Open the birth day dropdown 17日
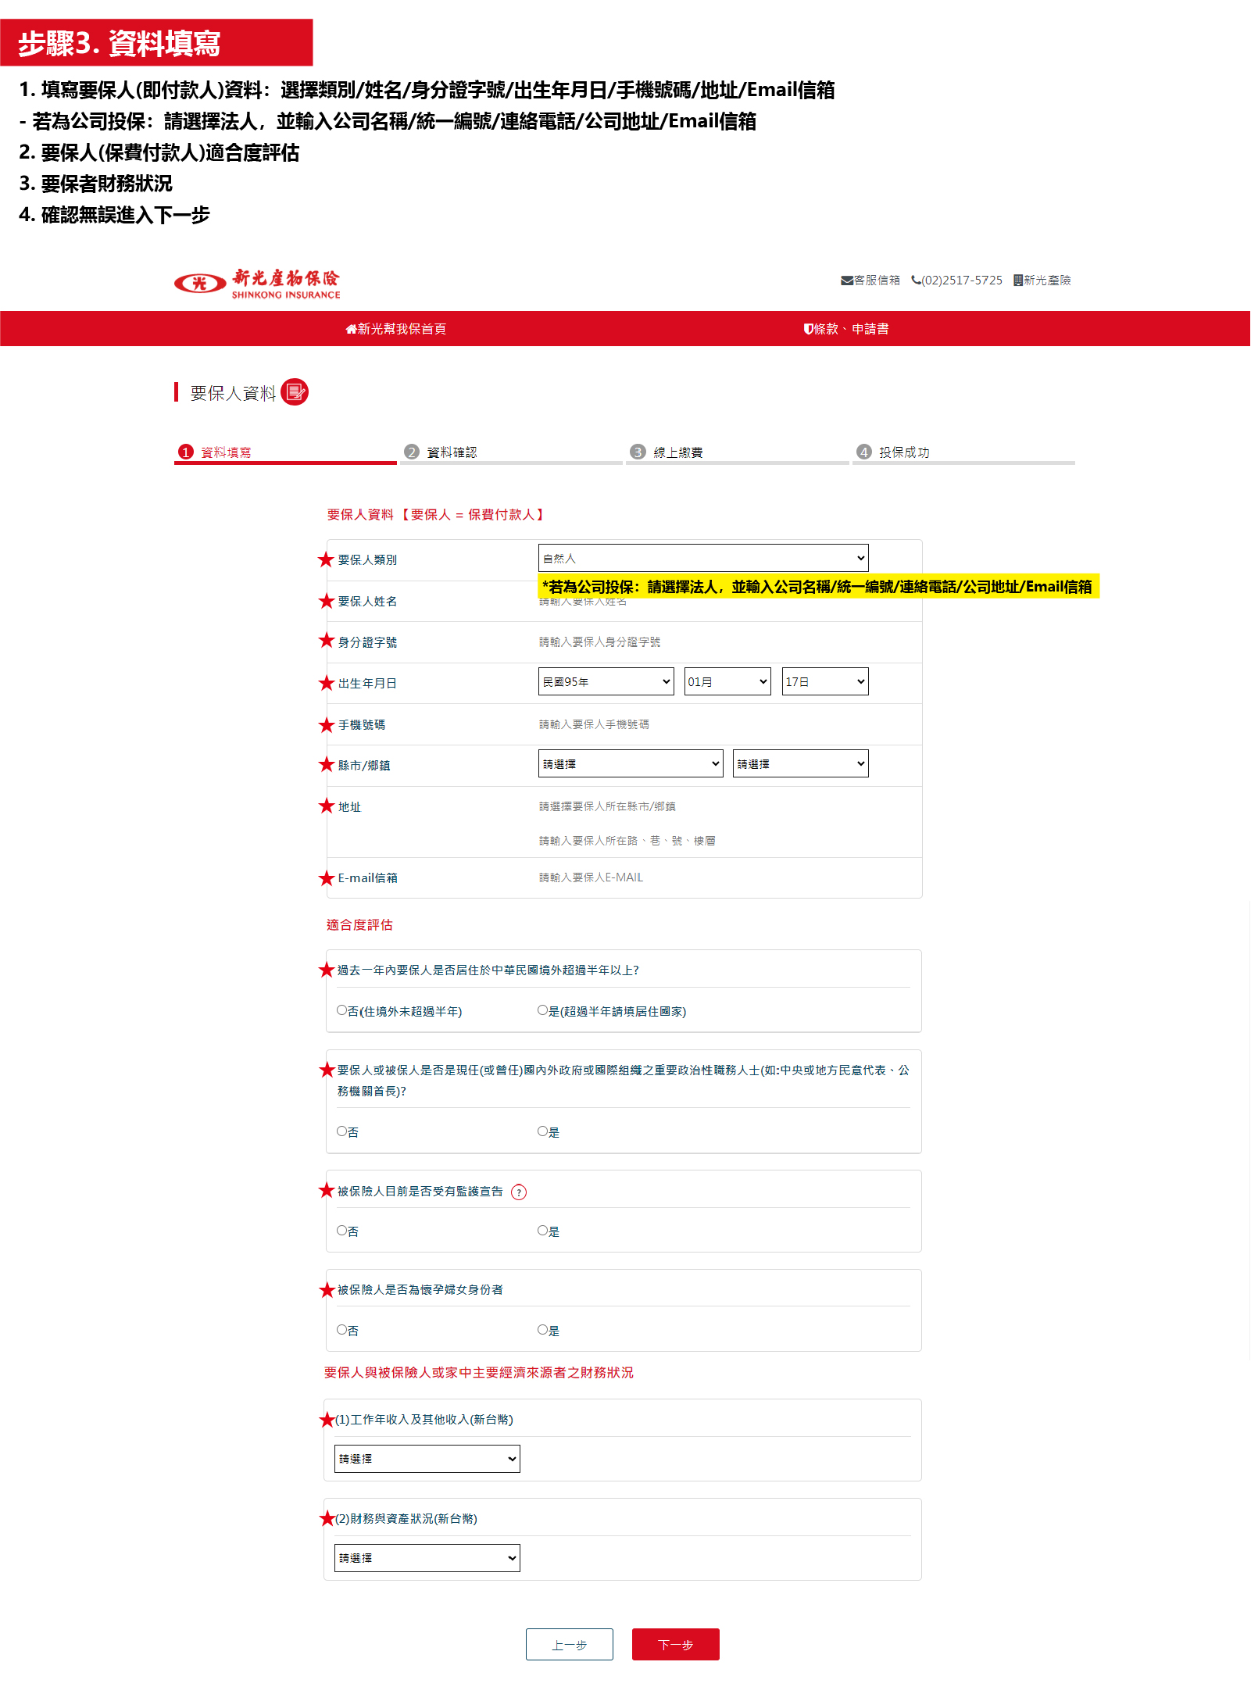 (825, 681)
